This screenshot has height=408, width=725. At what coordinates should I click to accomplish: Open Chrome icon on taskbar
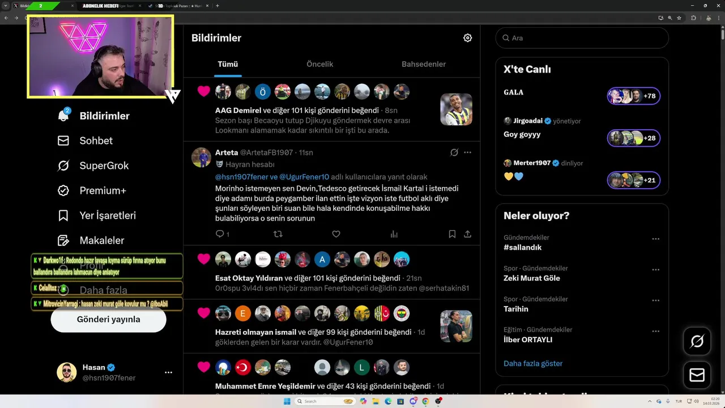coord(425,401)
